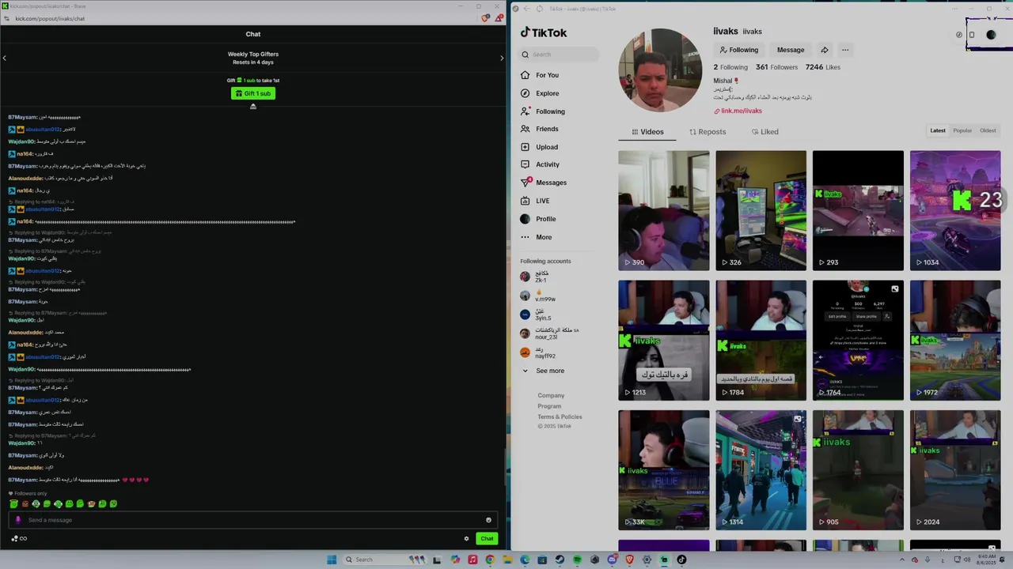The height and width of the screenshot is (569, 1013).
Task: Open following account v.m99w
Action: click(538, 296)
